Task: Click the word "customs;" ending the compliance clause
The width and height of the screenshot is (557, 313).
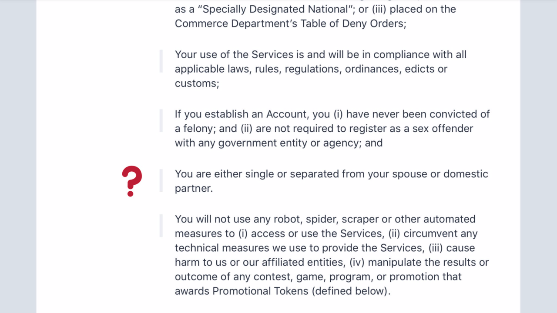Action: [197, 83]
